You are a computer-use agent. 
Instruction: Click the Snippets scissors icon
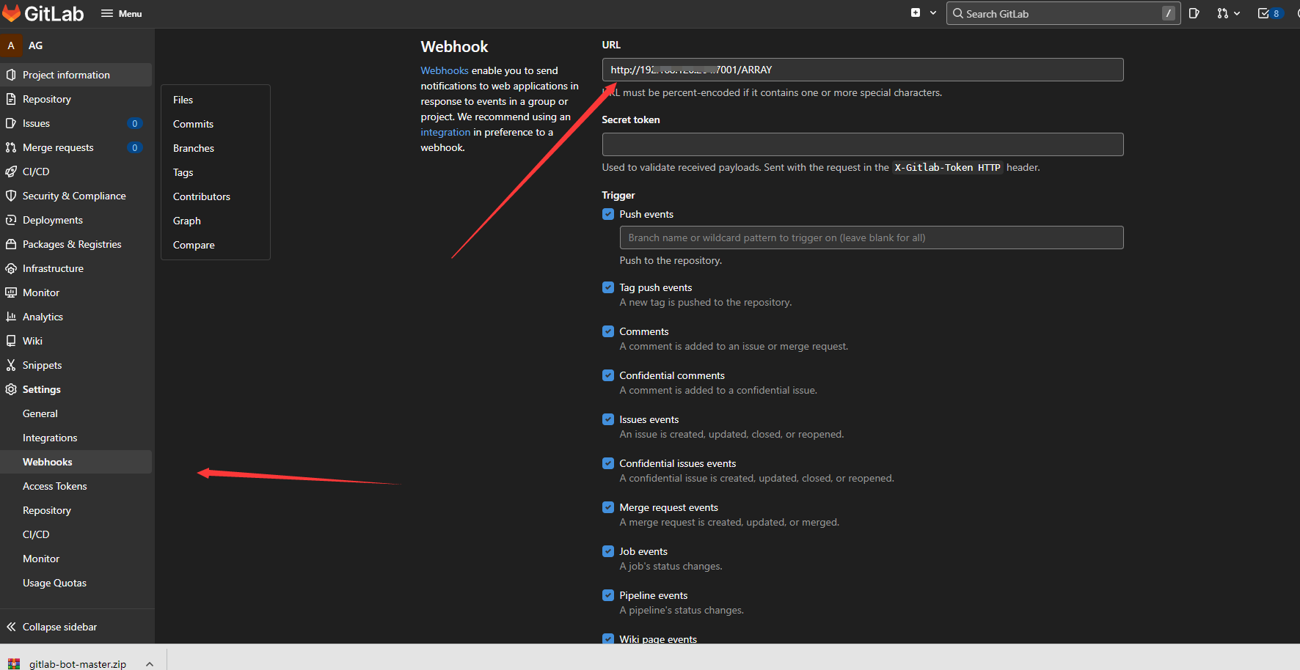[x=11, y=365]
